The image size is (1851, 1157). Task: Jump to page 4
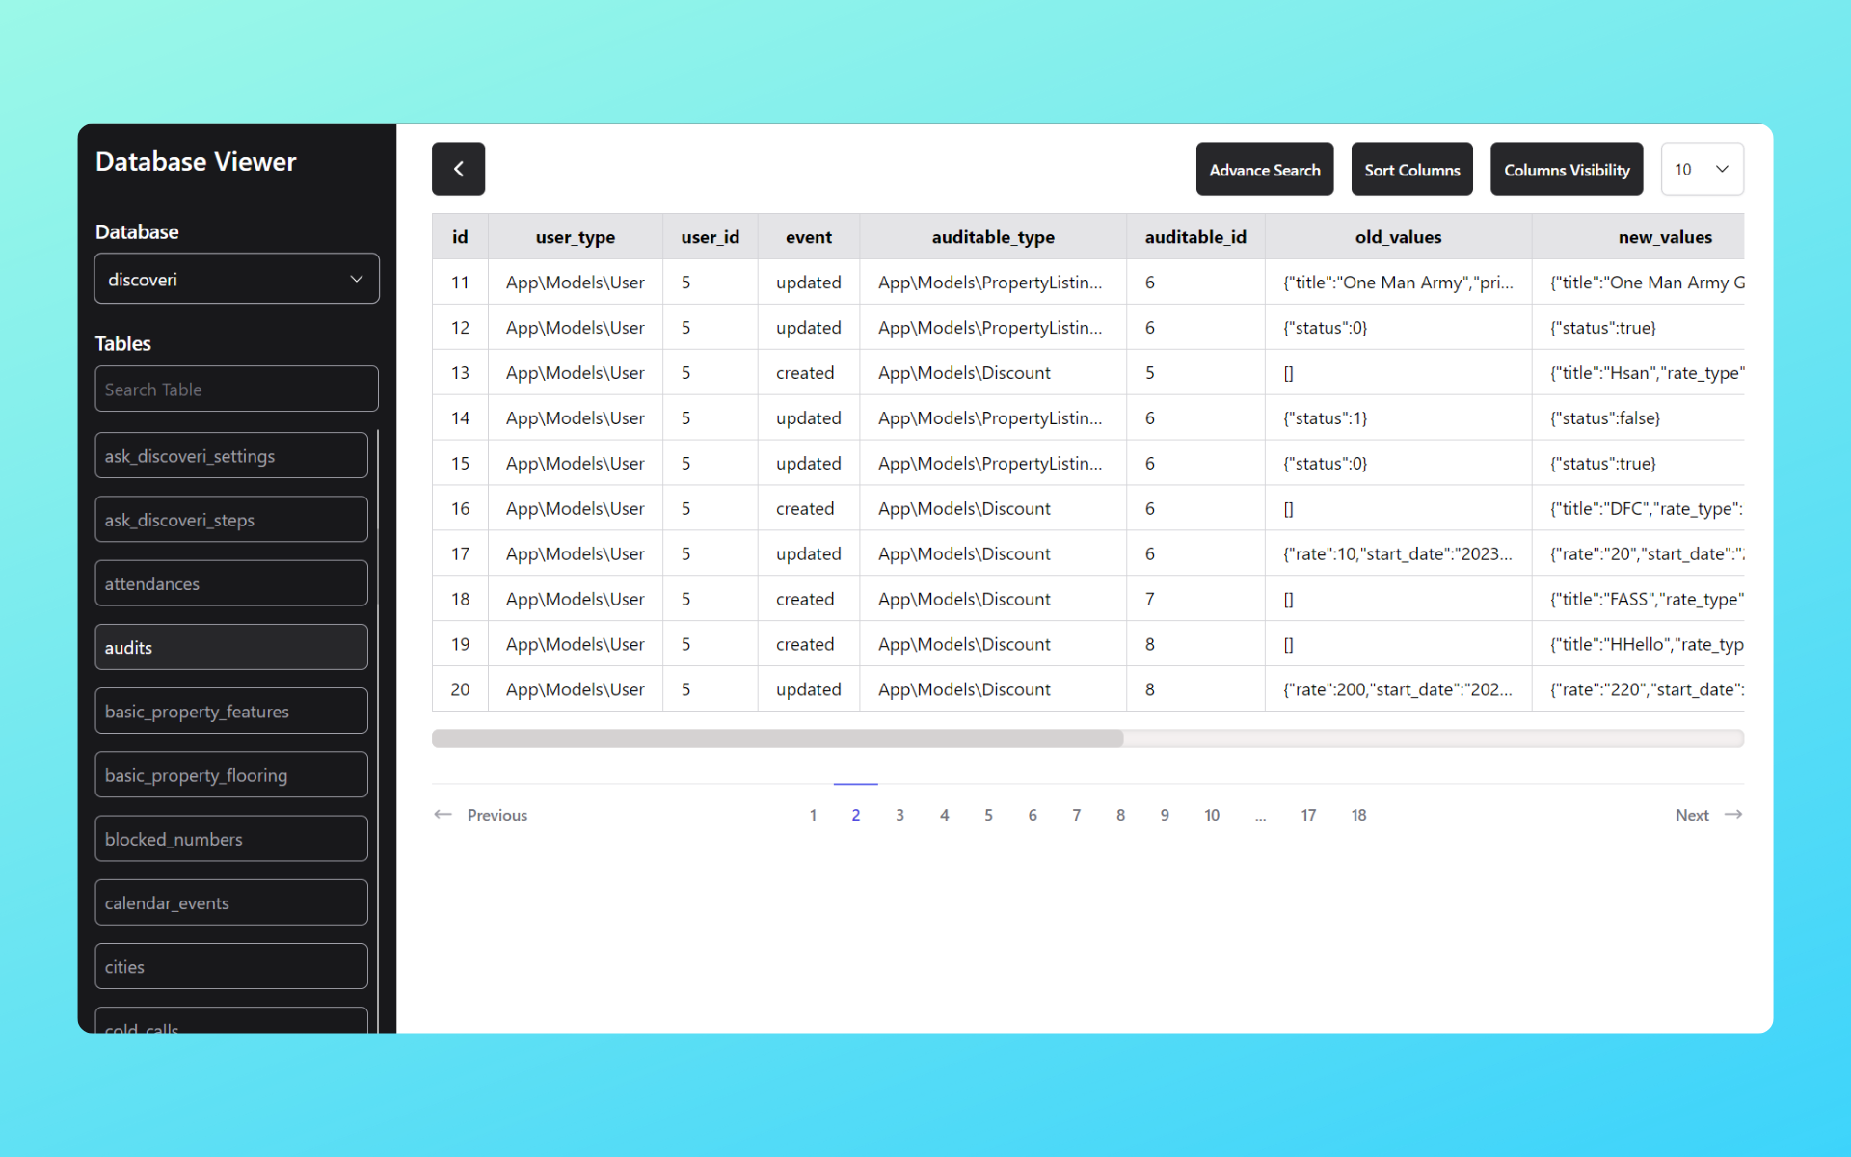pyautogui.click(x=944, y=815)
